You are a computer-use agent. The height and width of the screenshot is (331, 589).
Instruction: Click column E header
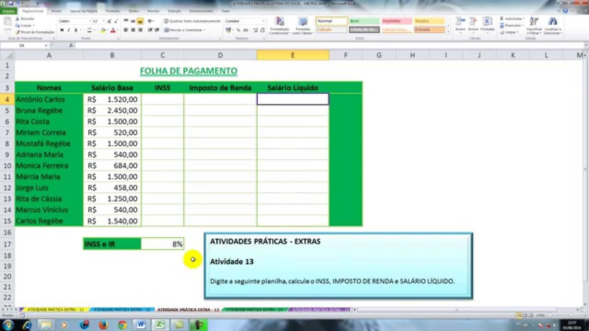293,55
